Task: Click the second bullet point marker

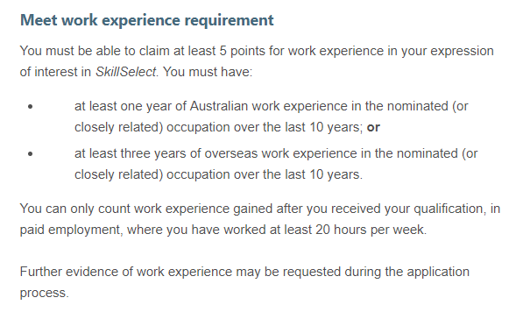Action: point(31,154)
